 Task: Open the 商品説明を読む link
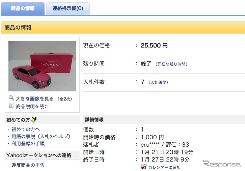pyautogui.click(x=32, y=107)
